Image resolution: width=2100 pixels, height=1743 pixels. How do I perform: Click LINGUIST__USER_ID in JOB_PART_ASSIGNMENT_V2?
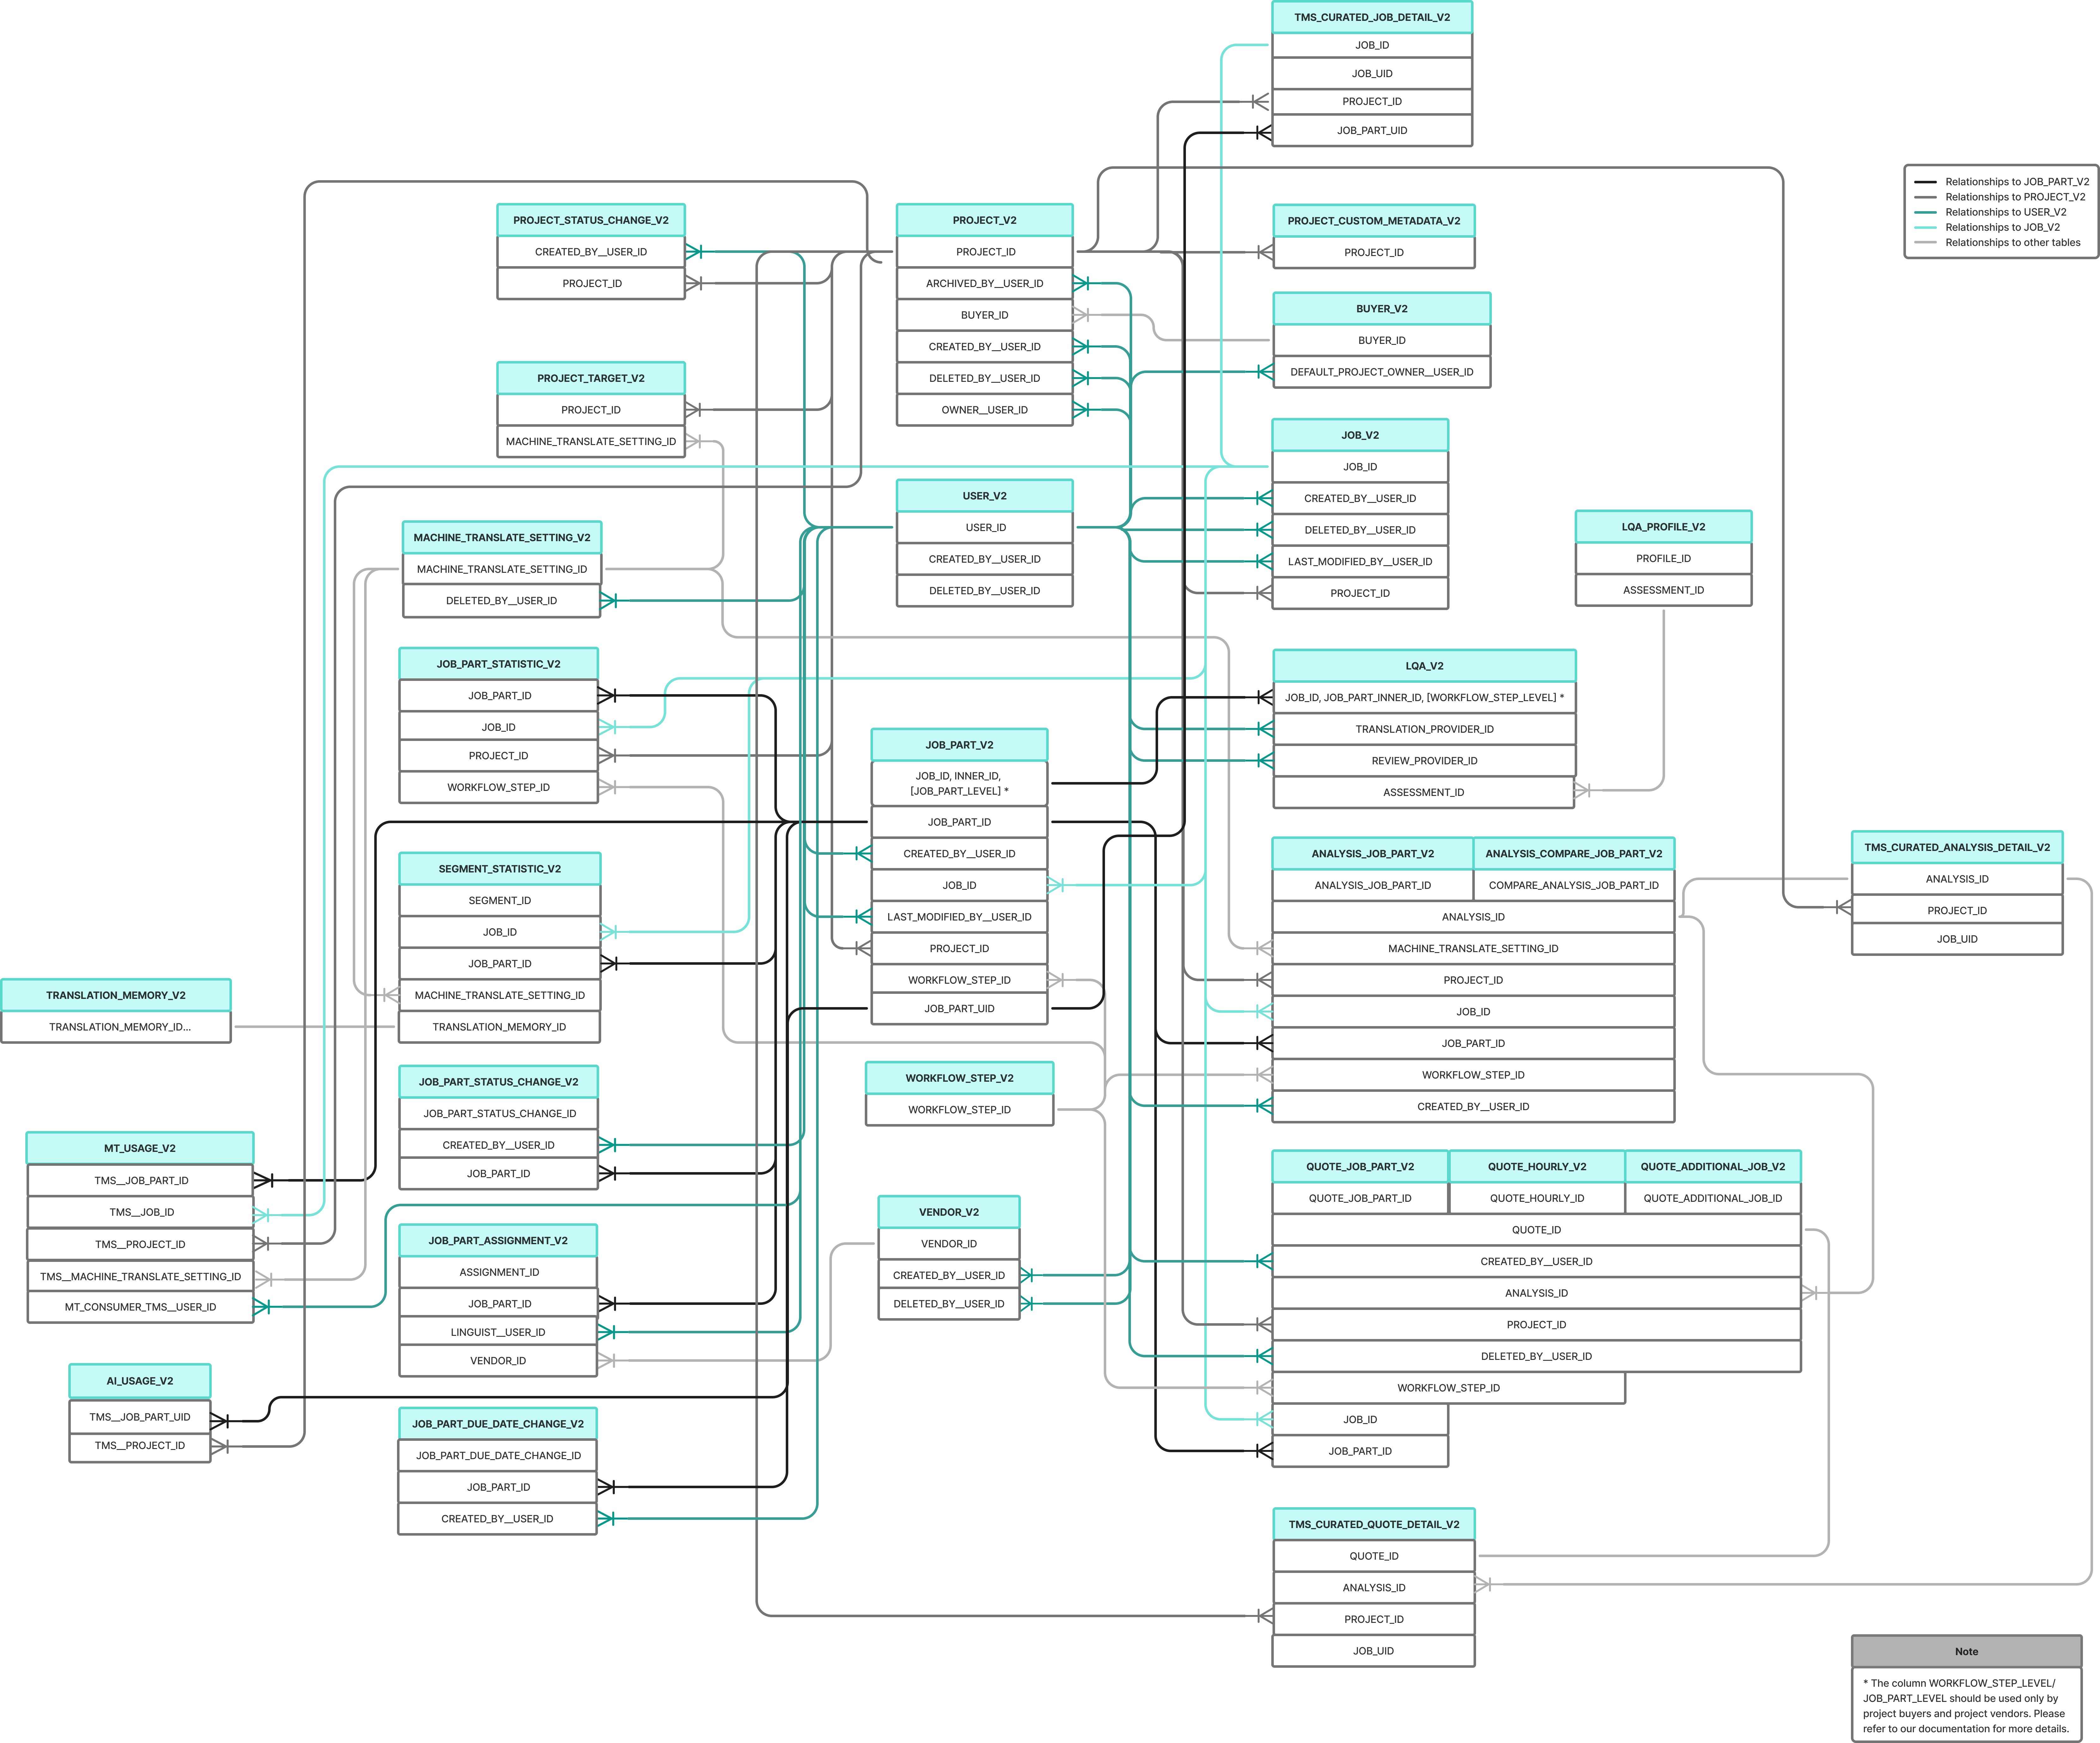(498, 1332)
